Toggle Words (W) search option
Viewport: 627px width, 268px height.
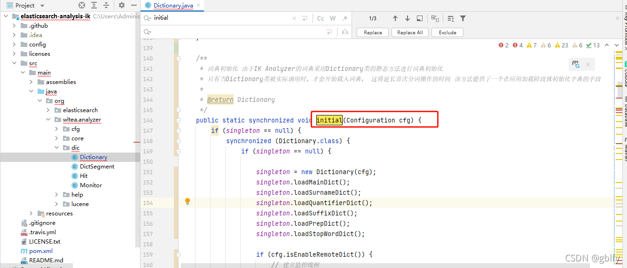(333, 18)
